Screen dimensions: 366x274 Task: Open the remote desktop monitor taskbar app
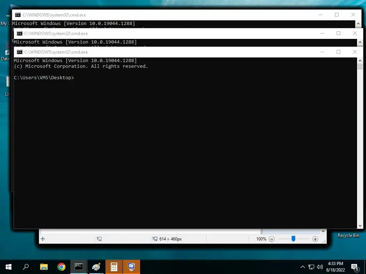[131, 267]
